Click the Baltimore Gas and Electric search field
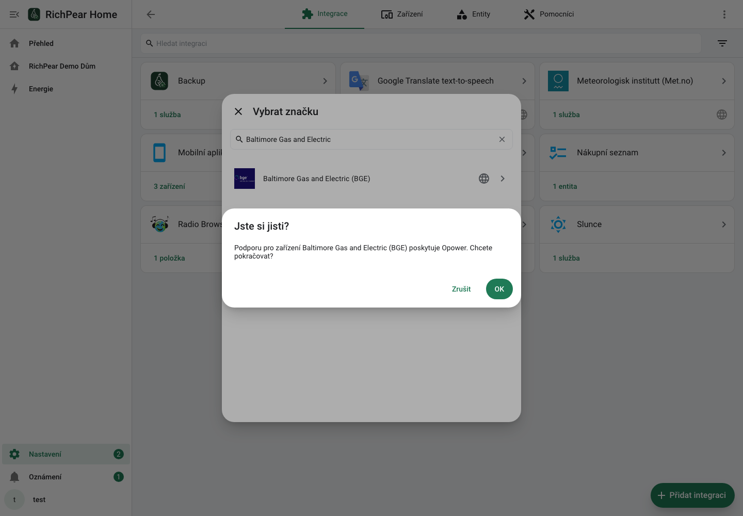 pyautogui.click(x=372, y=139)
